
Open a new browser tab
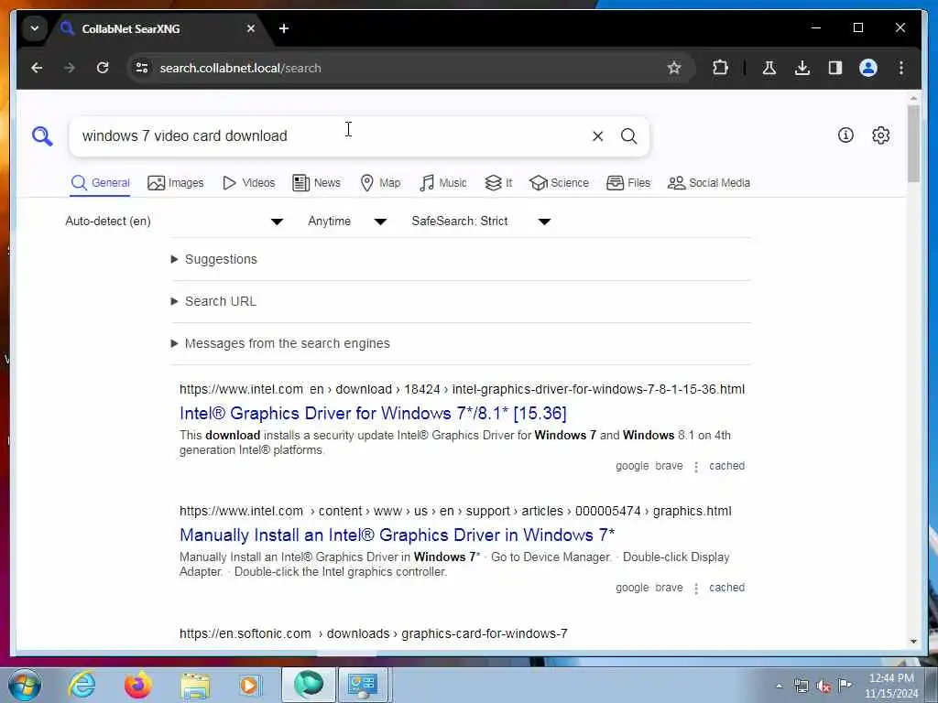(x=284, y=28)
